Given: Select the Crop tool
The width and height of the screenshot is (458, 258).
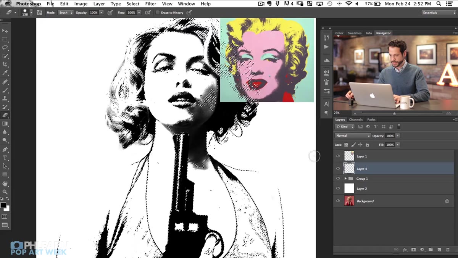Looking at the screenshot, I should point(5,64).
